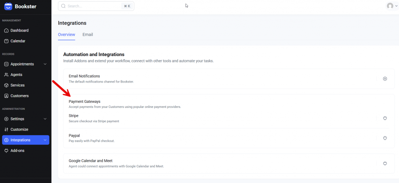Viewport: 399px width, 183px height.
Task: Click the Integrations sidebar icon
Action: (x=6, y=140)
